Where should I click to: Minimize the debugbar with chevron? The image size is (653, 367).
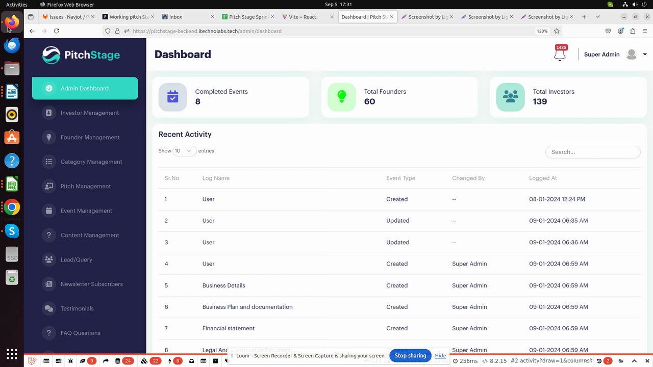click(634, 361)
